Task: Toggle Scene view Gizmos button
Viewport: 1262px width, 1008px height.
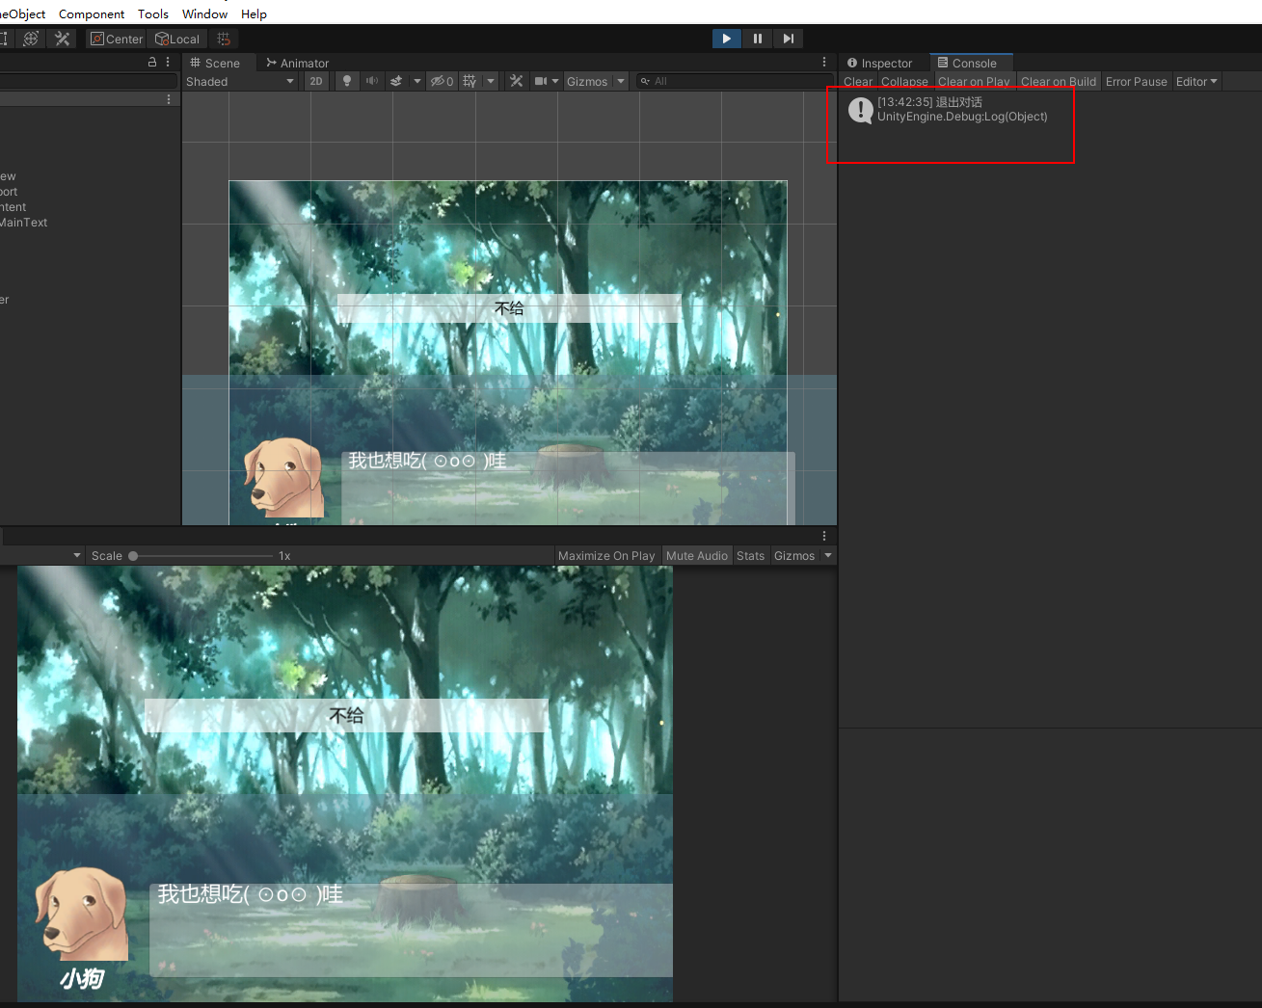Action: coord(587,82)
